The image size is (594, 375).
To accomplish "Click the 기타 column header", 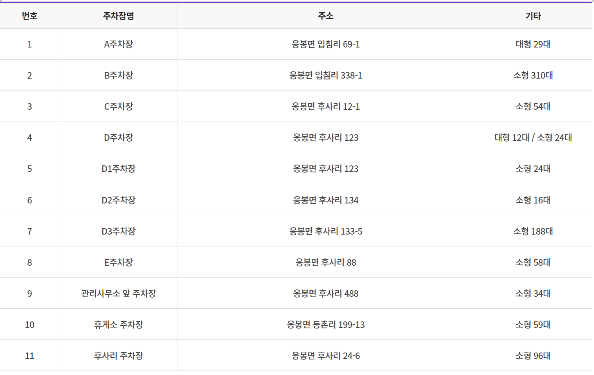I will click(x=533, y=16).
